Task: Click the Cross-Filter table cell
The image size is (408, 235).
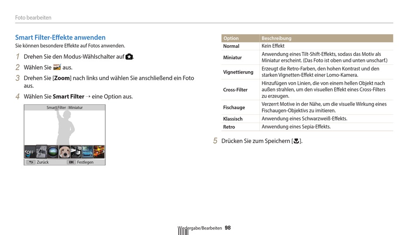Action: 241,90
